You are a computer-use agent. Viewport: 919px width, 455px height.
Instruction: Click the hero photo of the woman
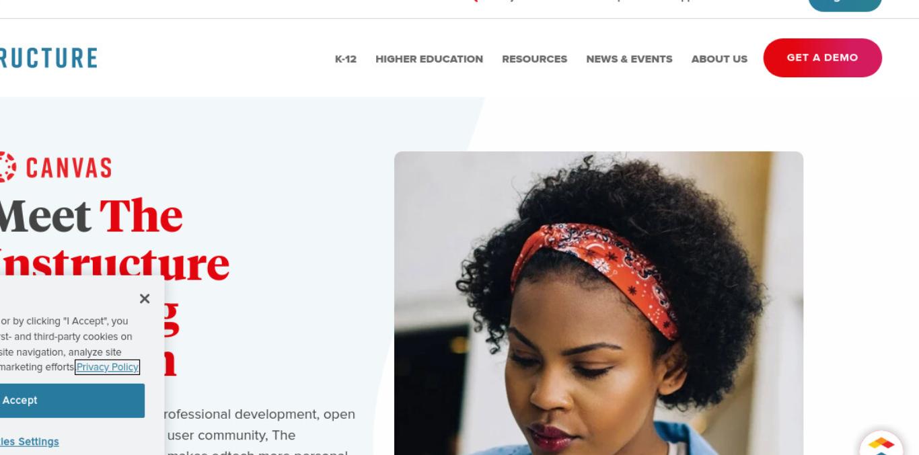click(599, 303)
